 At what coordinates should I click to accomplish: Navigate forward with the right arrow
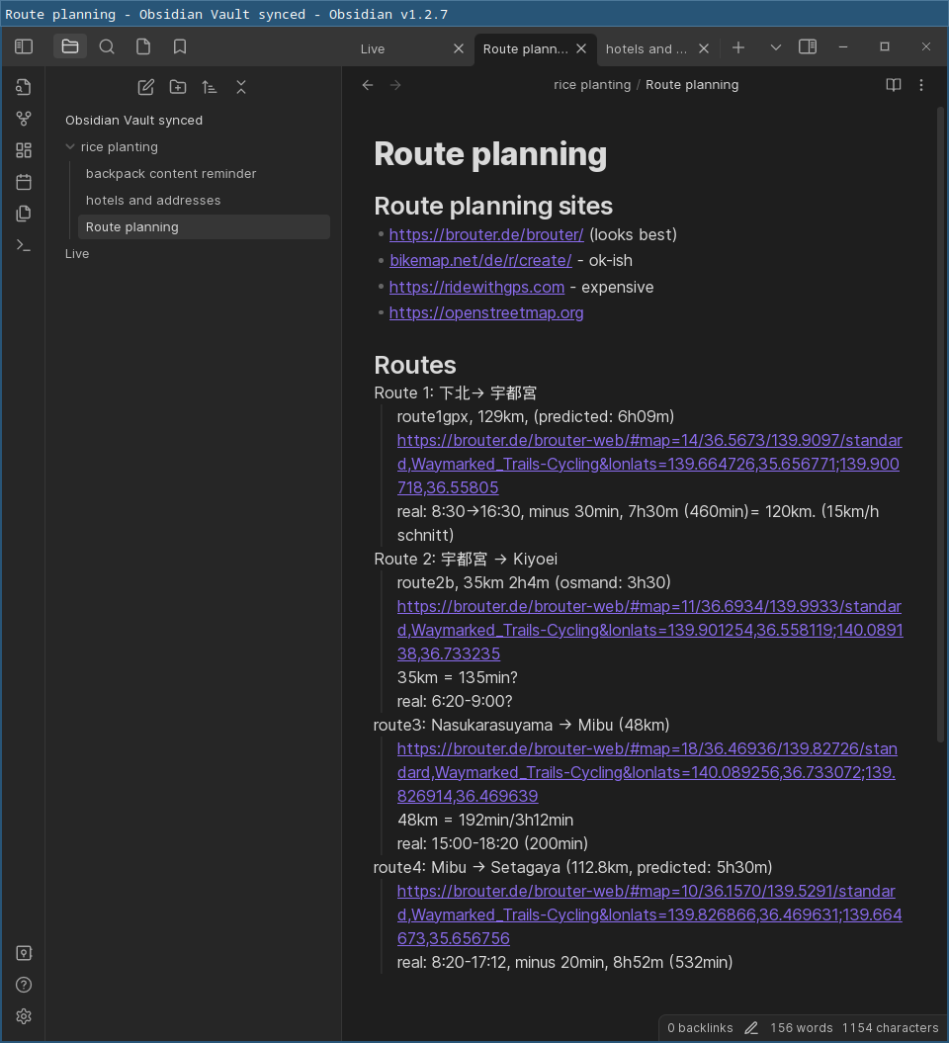(x=395, y=85)
